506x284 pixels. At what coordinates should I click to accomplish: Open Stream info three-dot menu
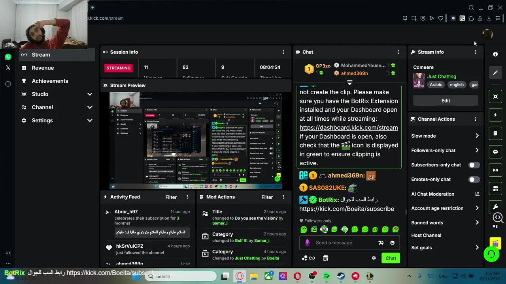point(476,52)
